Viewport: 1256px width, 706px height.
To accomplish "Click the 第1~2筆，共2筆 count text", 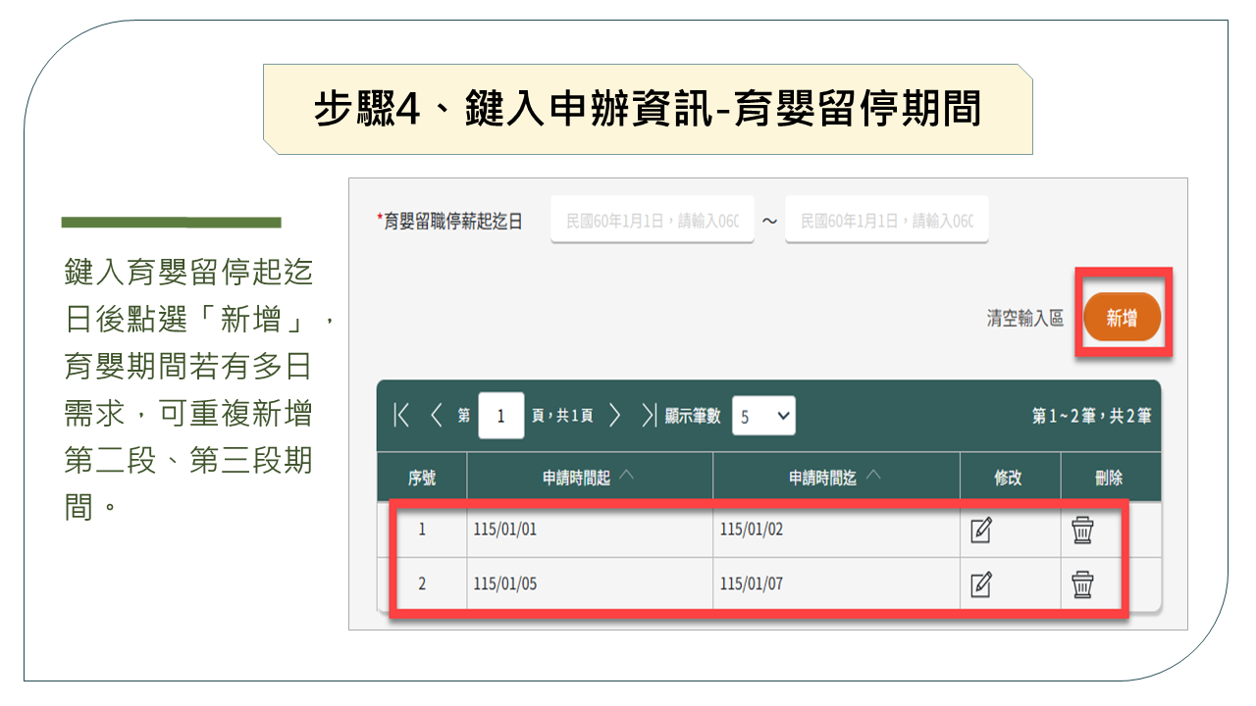I will [x=1091, y=417].
